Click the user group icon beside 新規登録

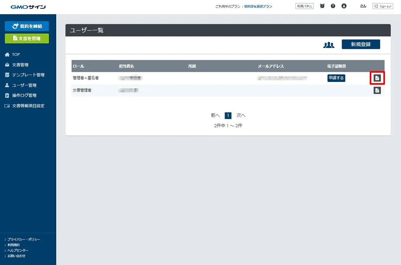coord(329,45)
